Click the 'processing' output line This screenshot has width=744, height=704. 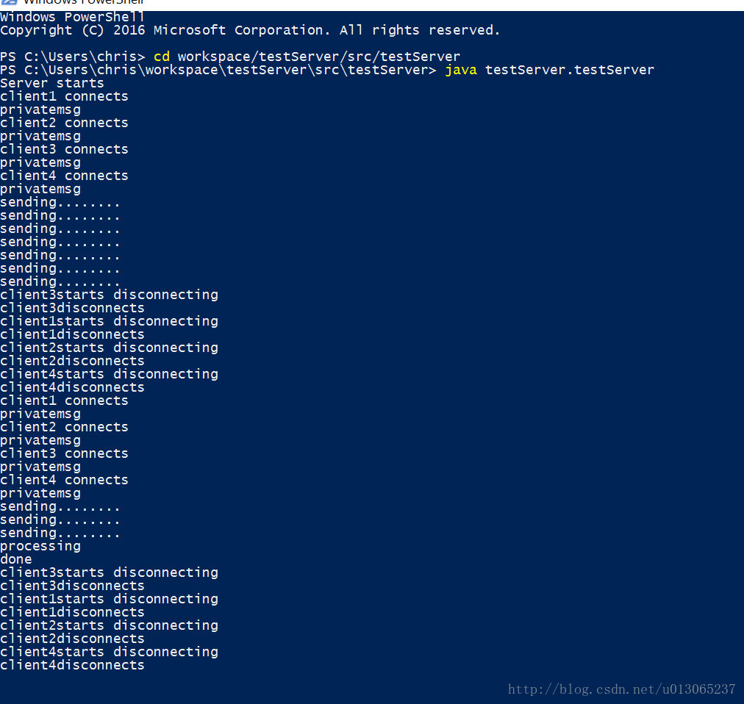pyautogui.click(x=40, y=547)
